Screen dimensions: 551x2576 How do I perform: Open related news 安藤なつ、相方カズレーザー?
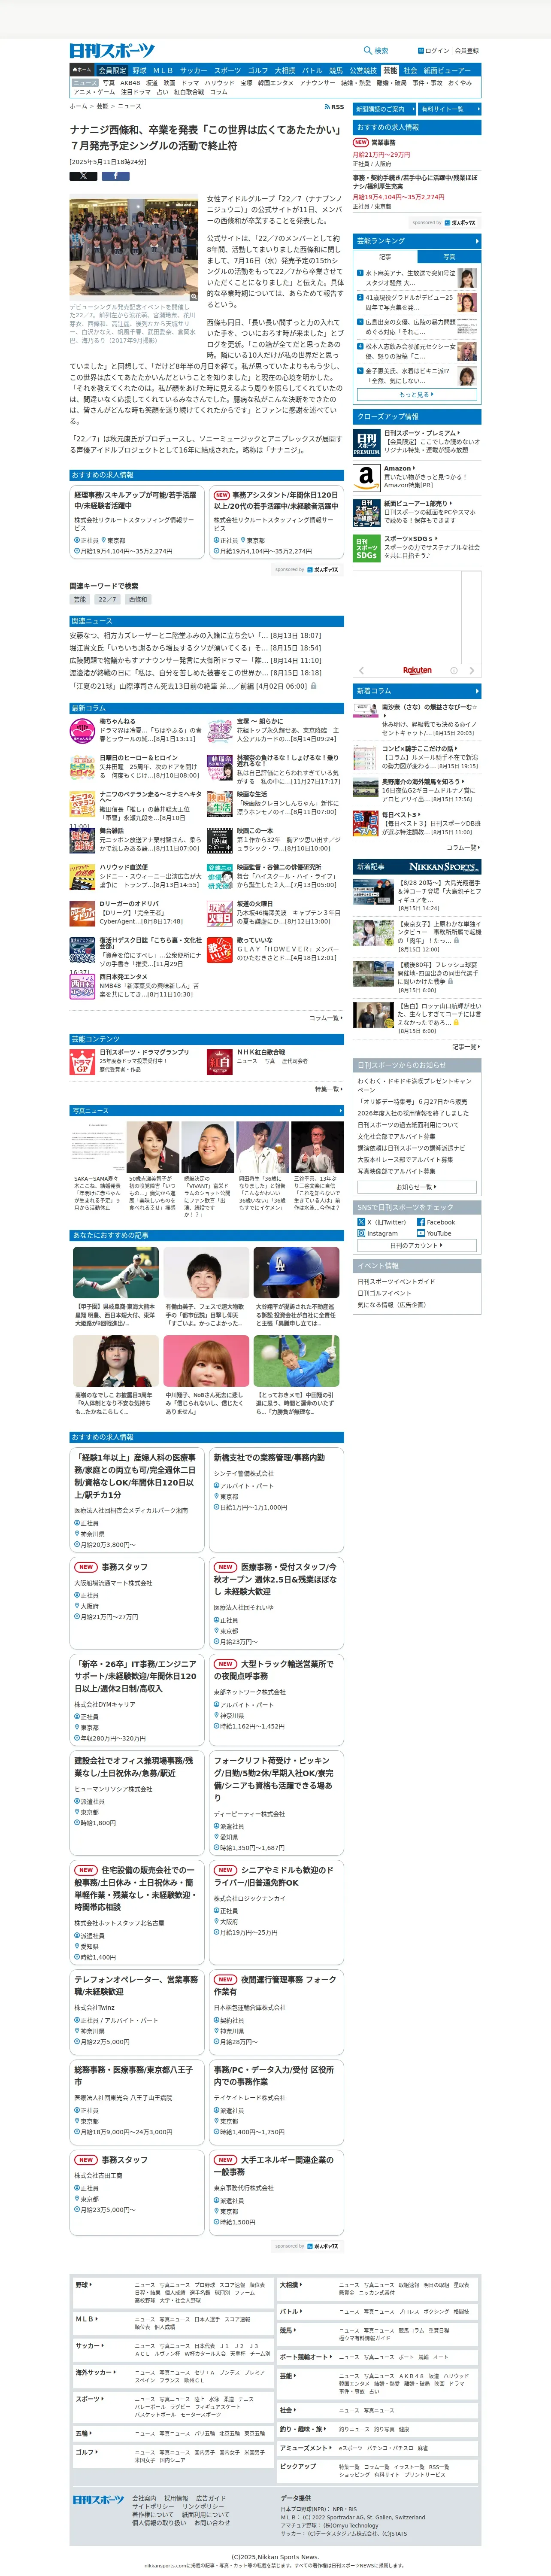pos(195,635)
